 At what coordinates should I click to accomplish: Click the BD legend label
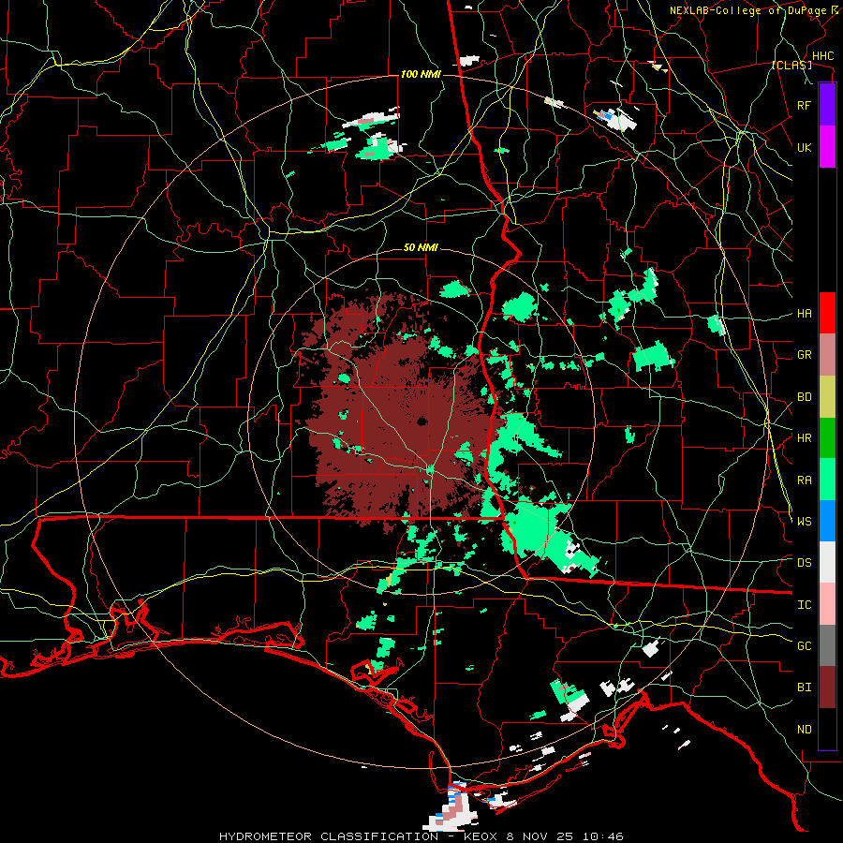coord(804,397)
